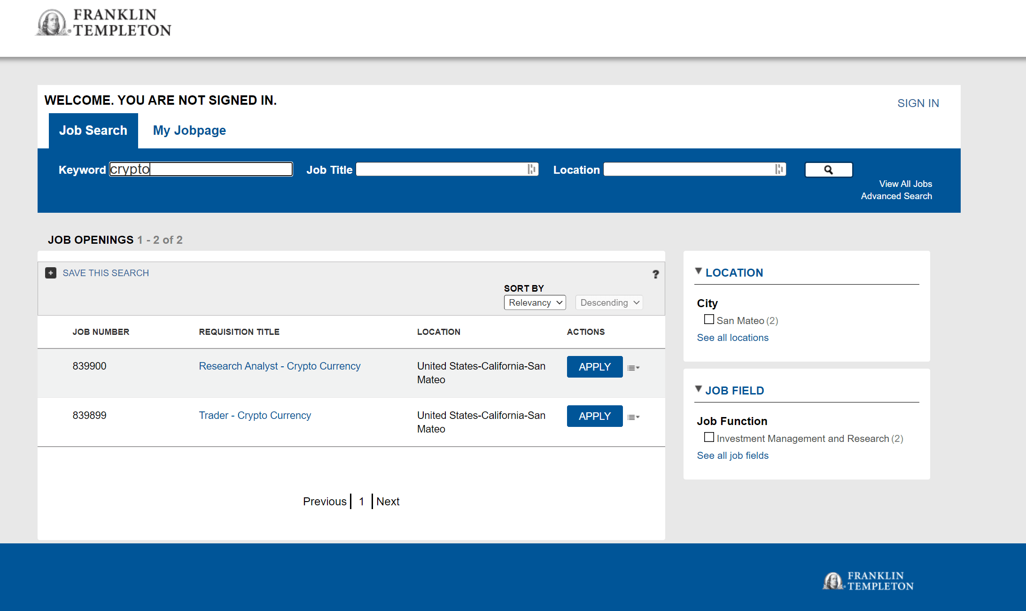Apply to Trader job 839899
Screen dimensions: 1026x611
(x=595, y=416)
